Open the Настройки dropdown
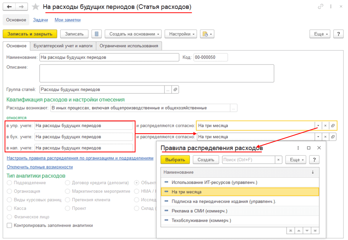The image size is (348, 240). point(181,34)
